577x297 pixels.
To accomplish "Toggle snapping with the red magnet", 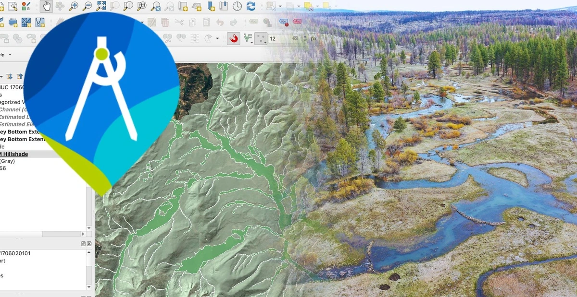I will 234,38.
